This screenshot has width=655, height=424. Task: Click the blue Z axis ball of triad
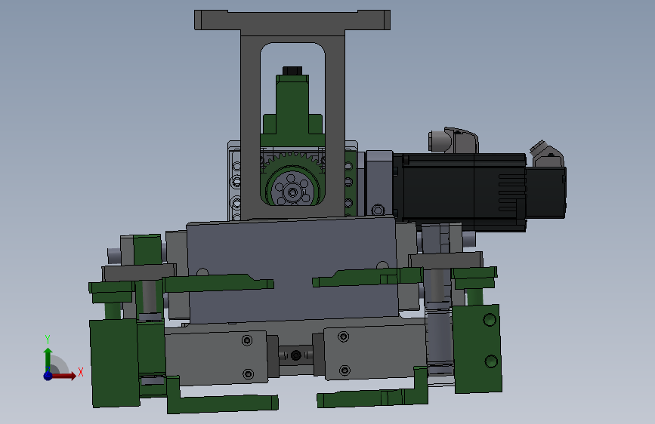48,376
